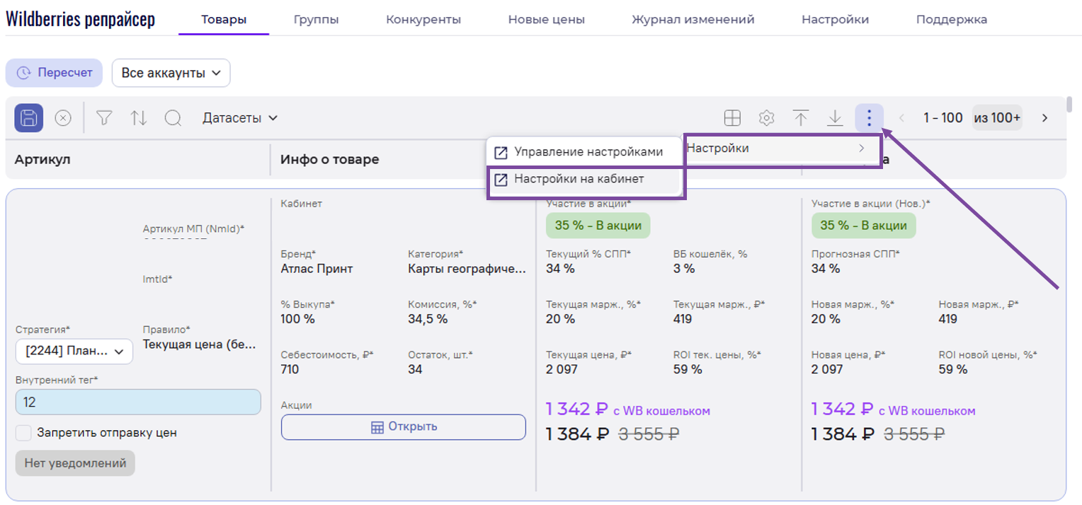Screen dimensions: 1082x505
Task: Open the three-dot more options menu
Action: coord(869,118)
